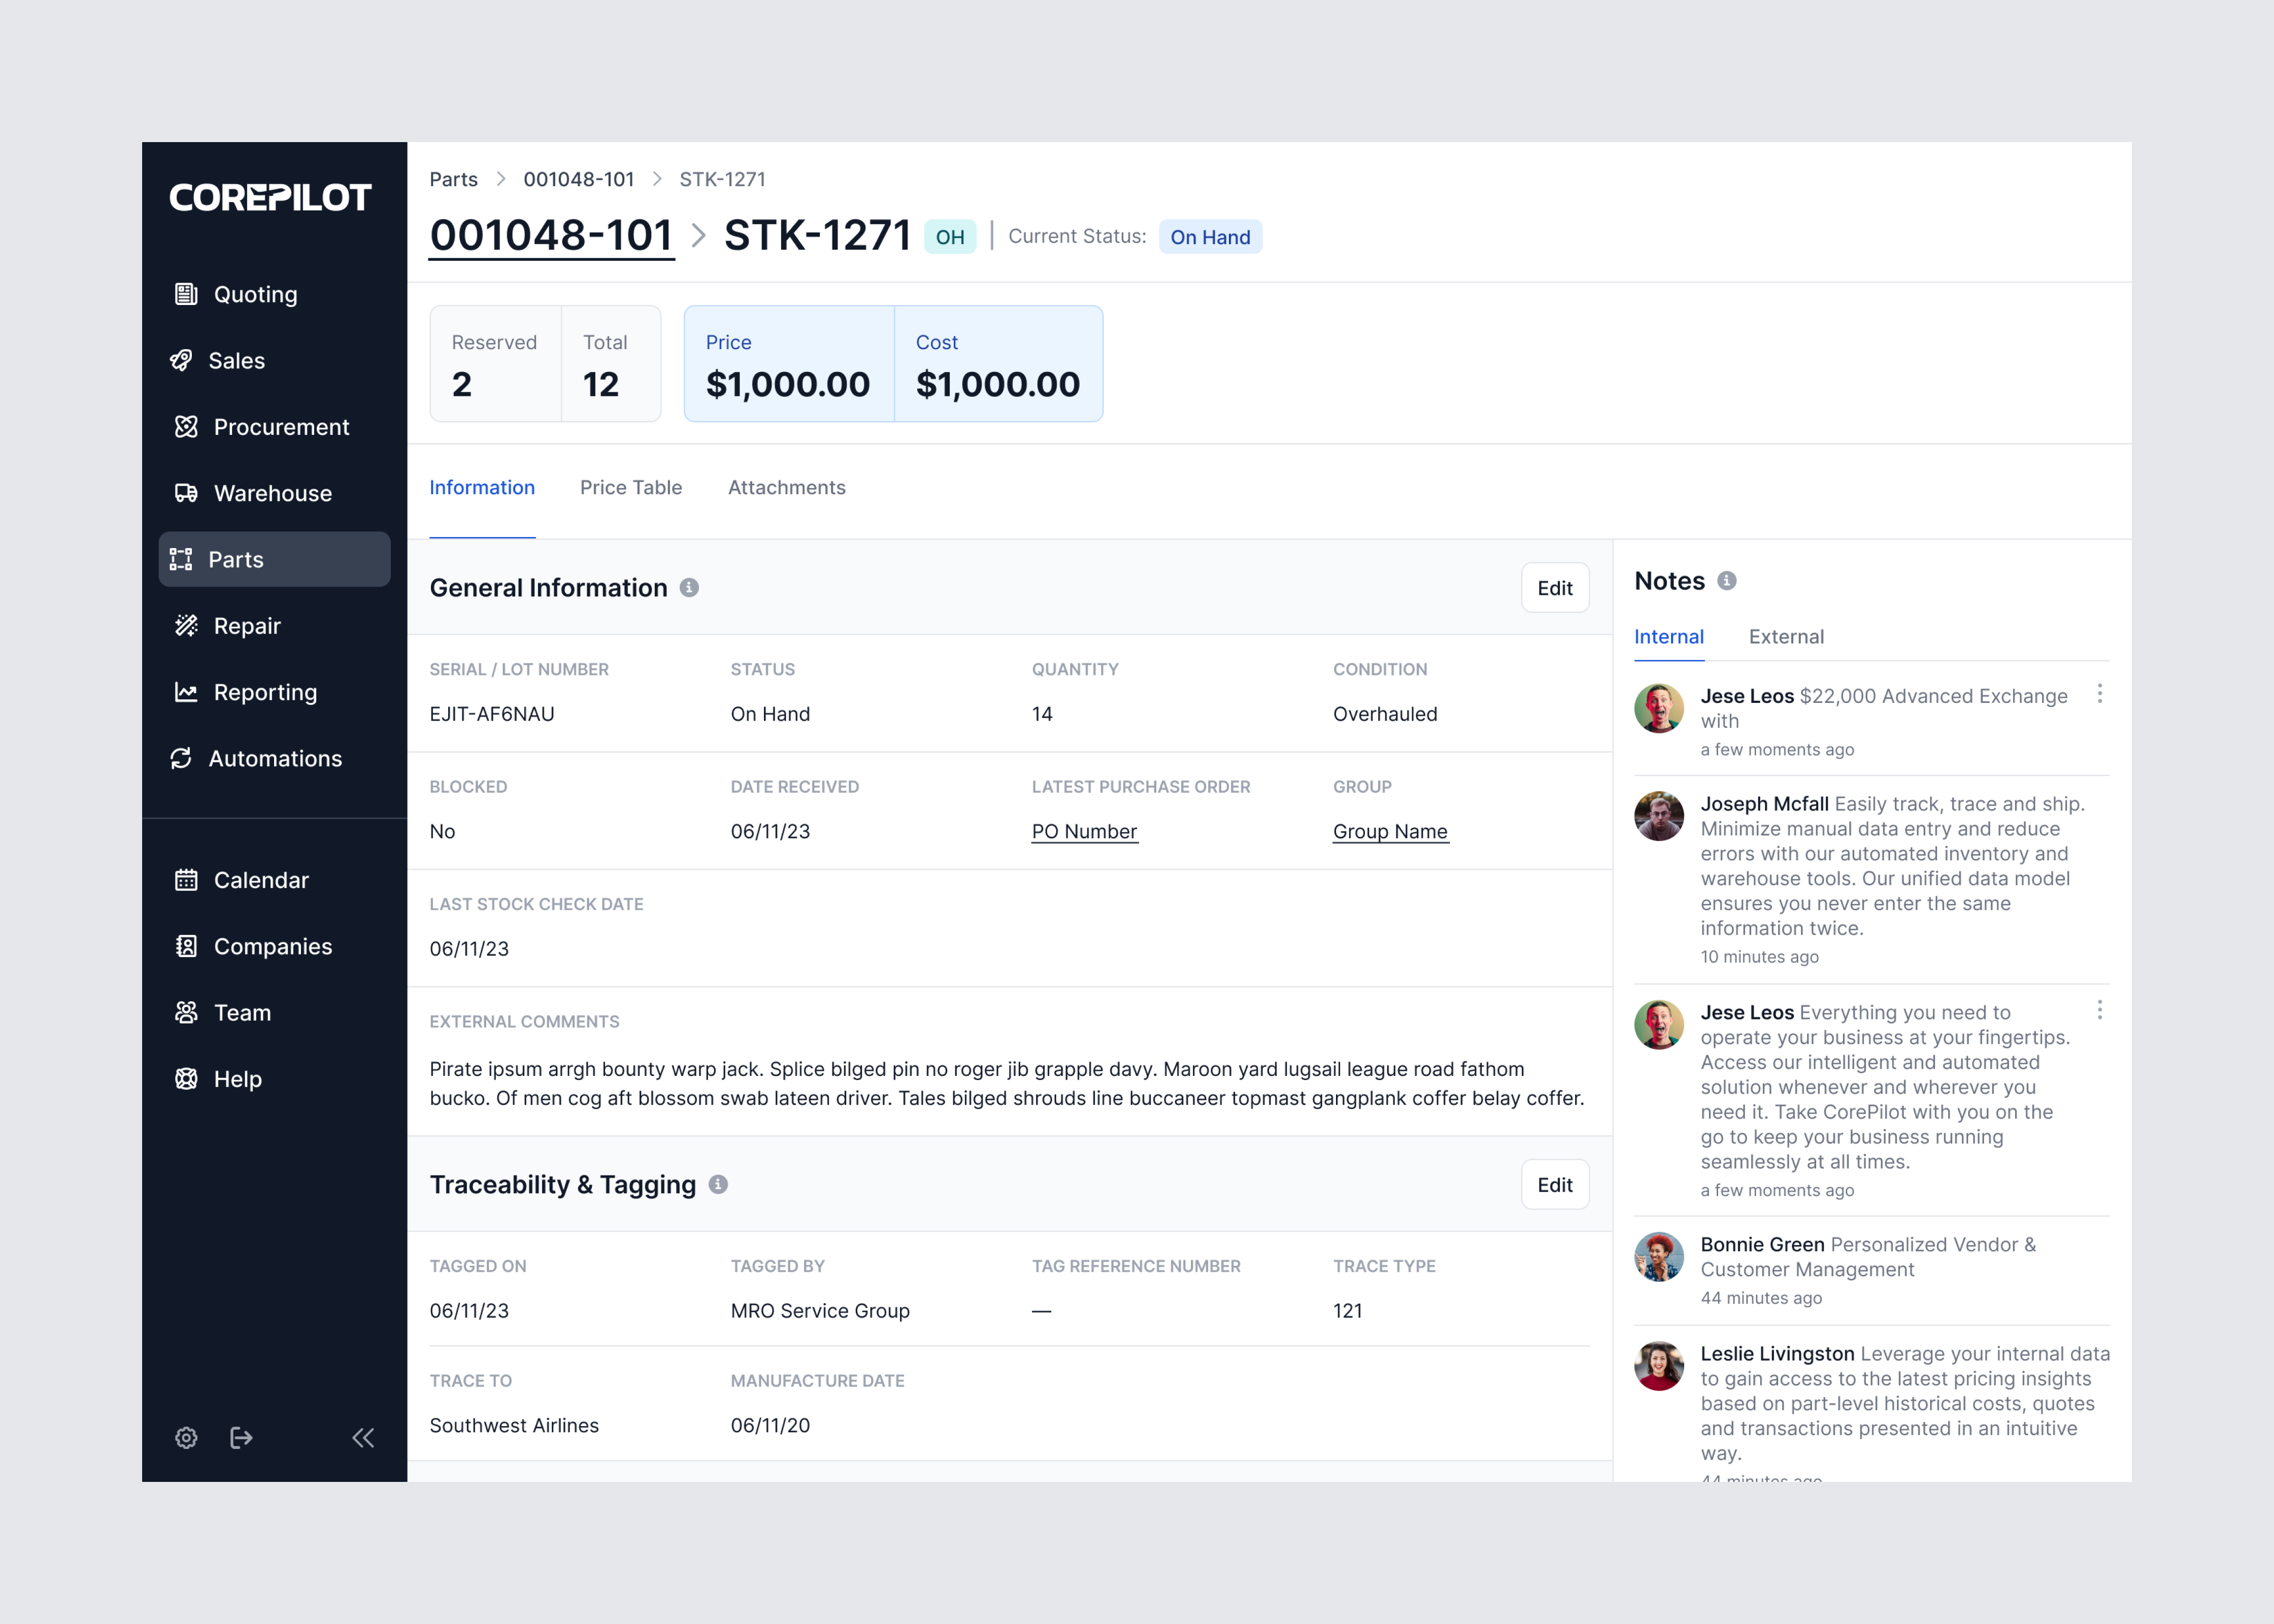Open Warehouse via its truck icon
The width and height of the screenshot is (2274, 1624).
pos(186,493)
